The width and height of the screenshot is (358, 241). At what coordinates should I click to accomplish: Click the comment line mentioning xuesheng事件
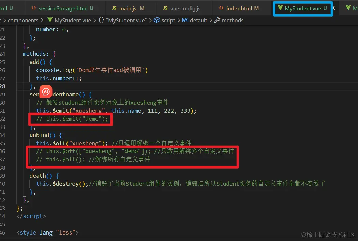[102, 103]
